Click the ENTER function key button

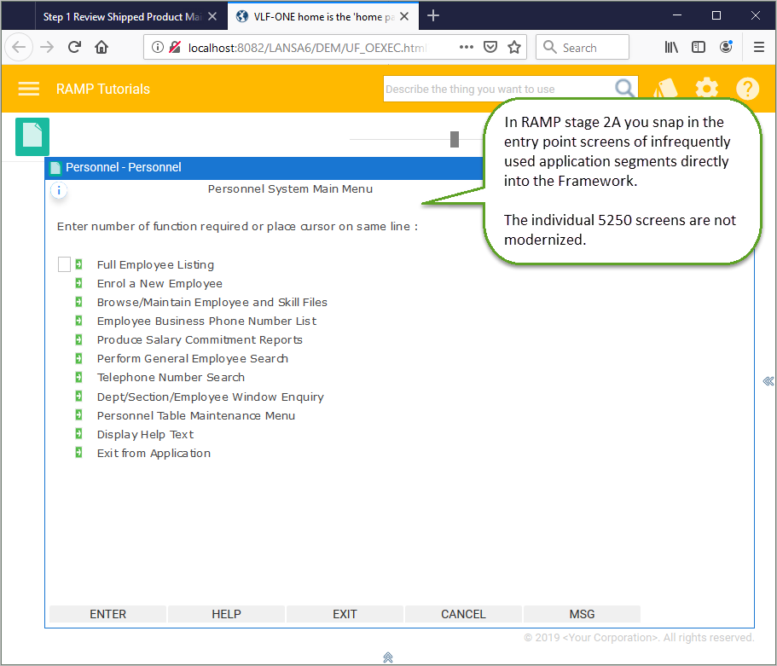pyautogui.click(x=107, y=614)
